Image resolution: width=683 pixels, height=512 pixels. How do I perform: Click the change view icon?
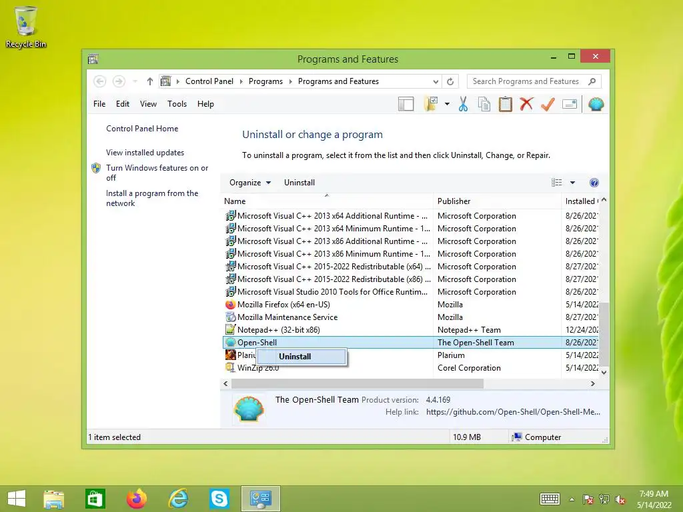pyautogui.click(x=556, y=183)
